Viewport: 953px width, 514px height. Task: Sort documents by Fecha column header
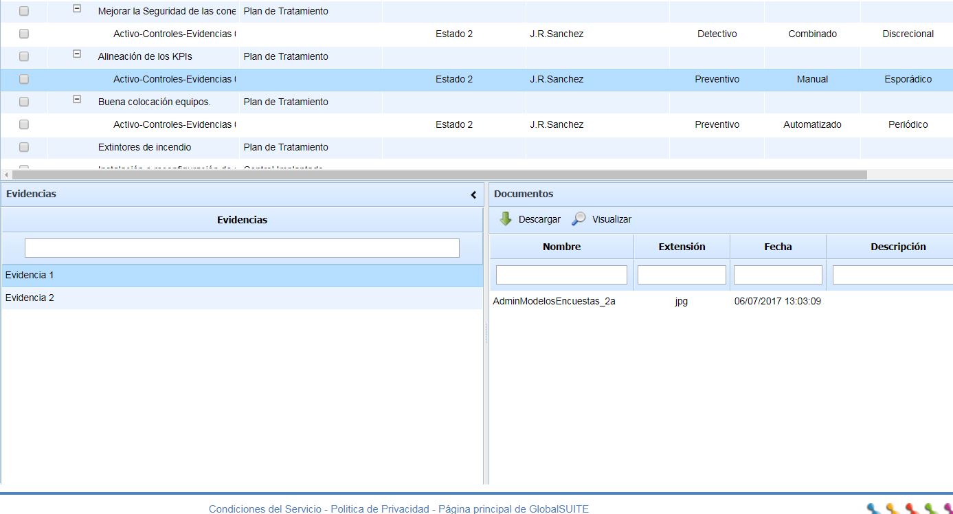778,247
